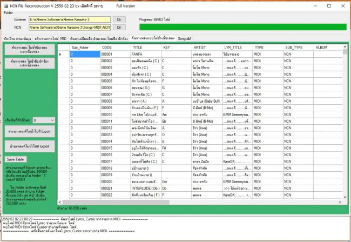The height and width of the screenshot is (242, 351).
Task: Select the key cell 'Gm' in row 000020
Action: coord(176,182)
